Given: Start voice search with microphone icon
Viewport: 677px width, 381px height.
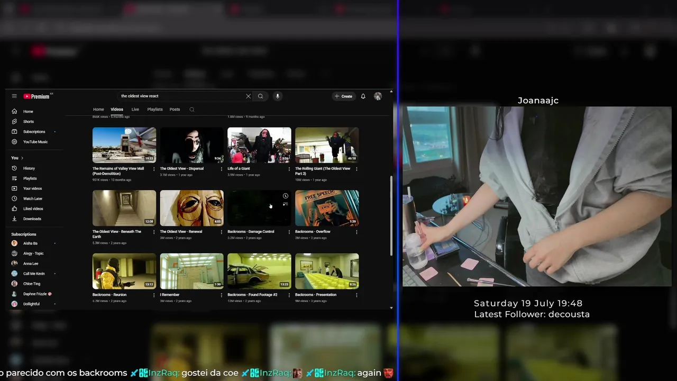Looking at the screenshot, I should [x=277, y=96].
